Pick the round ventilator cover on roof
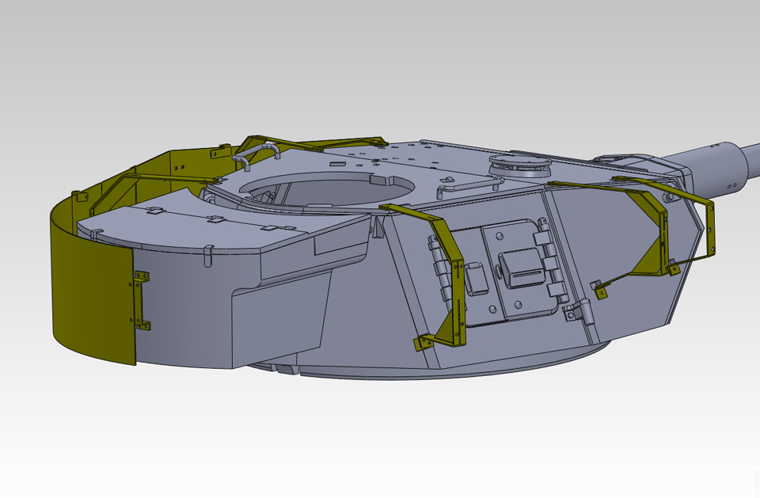760x498 pixels. pos(520,165)
